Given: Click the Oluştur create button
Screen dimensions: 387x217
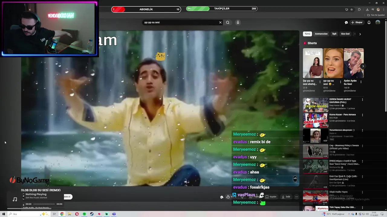Looking at the screenshot, I should [357, 22].
